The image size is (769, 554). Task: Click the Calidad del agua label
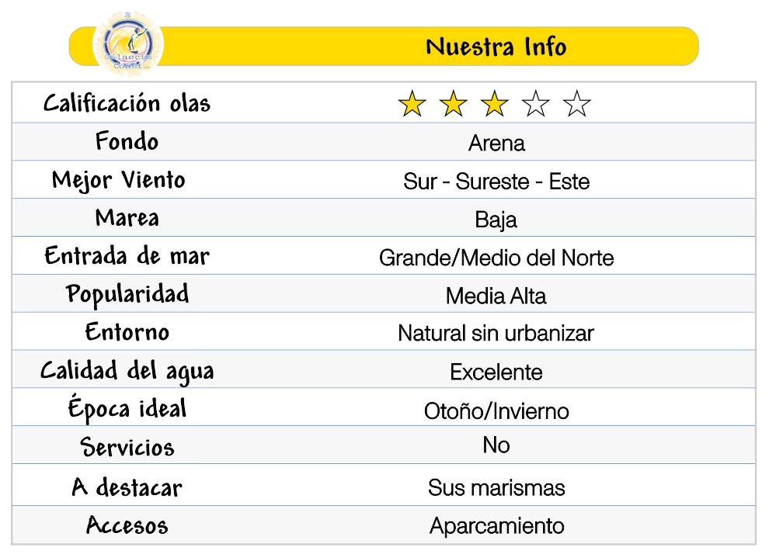[127, 371]
